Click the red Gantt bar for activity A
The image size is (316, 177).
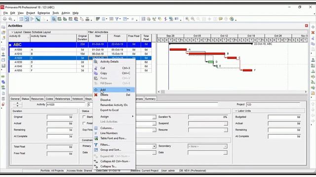(178, 49)
